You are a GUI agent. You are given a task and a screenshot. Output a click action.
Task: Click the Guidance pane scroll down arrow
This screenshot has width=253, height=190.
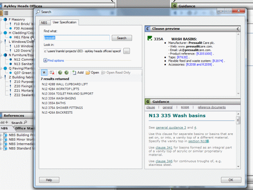tap(238, 167)
